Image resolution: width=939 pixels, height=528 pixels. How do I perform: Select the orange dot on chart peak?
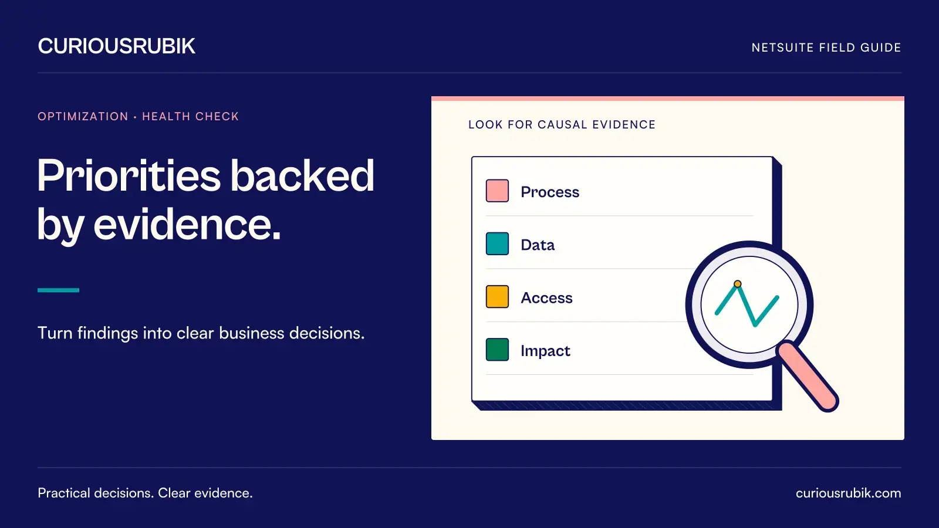(738, 284)
